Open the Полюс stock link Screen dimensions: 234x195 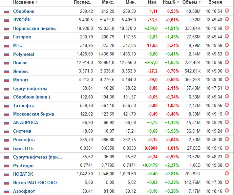[20, 63]
